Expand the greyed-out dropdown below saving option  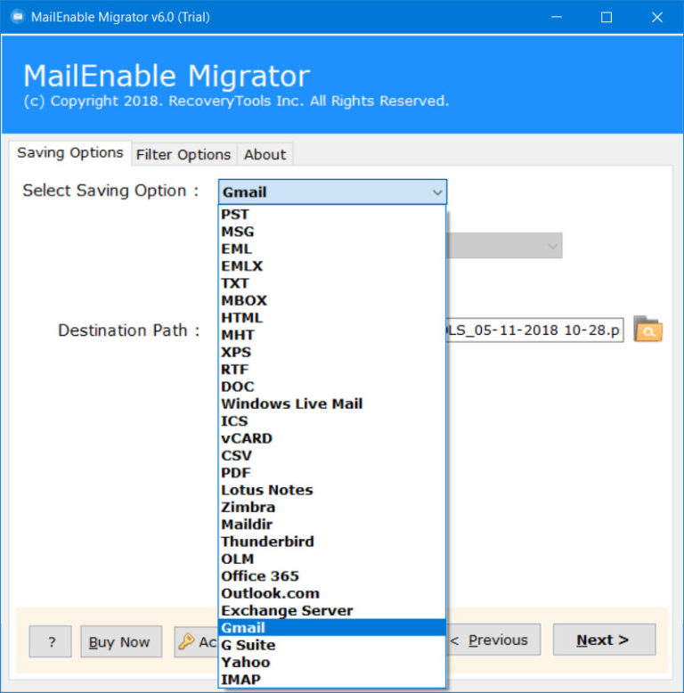[x=552, y=245]
